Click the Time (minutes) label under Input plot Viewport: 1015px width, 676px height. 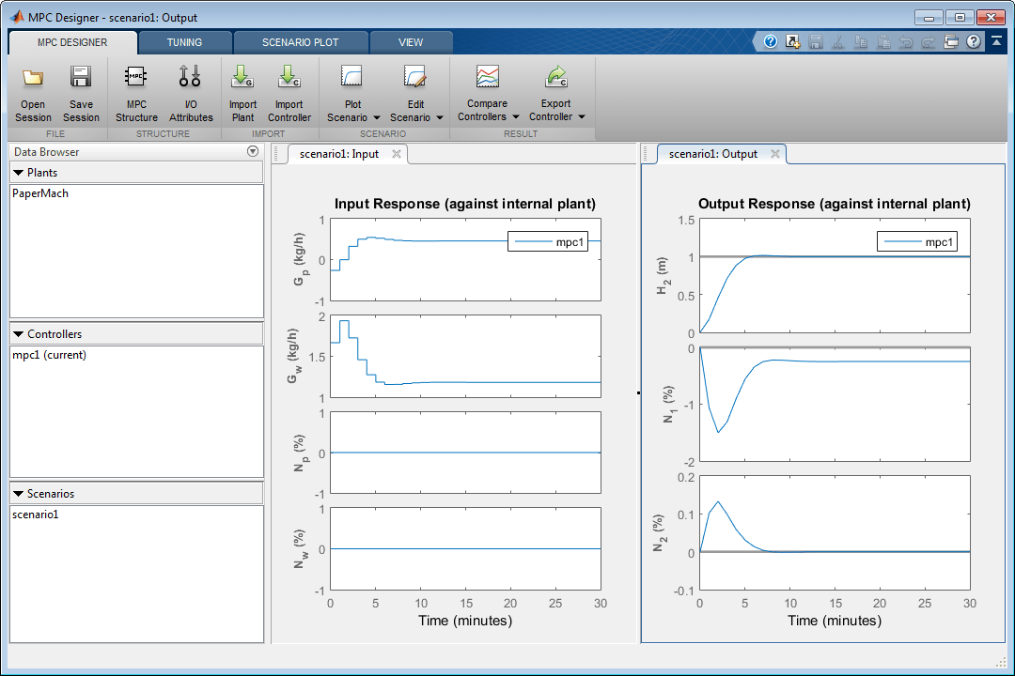point(465,621)
